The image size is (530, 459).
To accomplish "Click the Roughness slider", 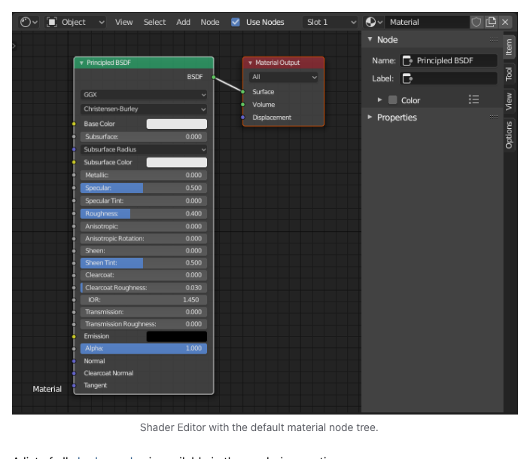I will [x=144, y=213].
